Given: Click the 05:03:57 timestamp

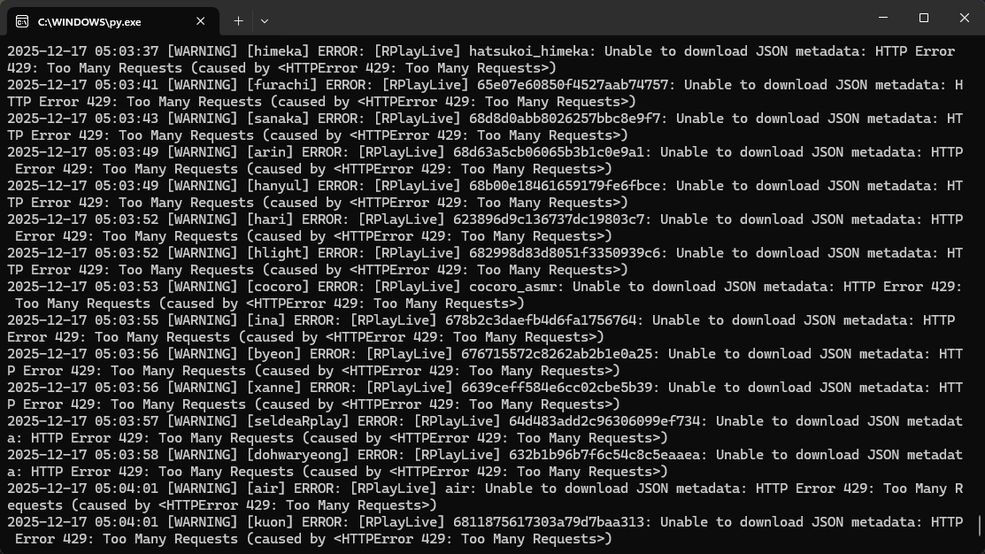Looking at the screenshot, I should [127, 421].
